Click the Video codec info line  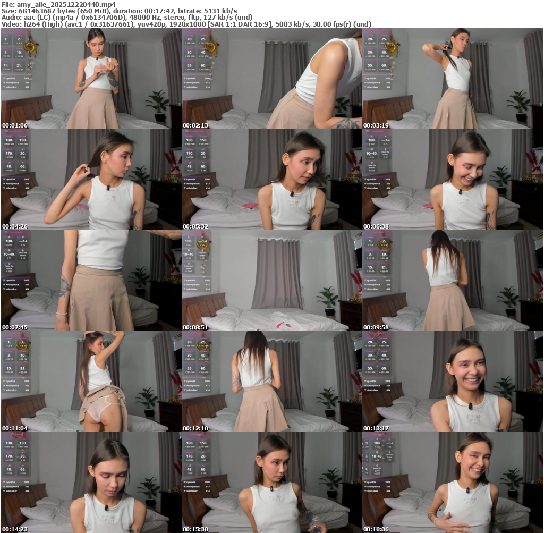tap(186, 24)
